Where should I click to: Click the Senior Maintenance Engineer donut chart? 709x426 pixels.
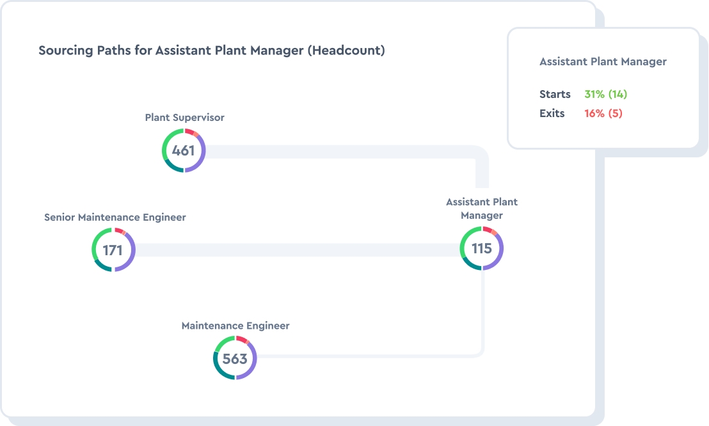click(113, 249)
